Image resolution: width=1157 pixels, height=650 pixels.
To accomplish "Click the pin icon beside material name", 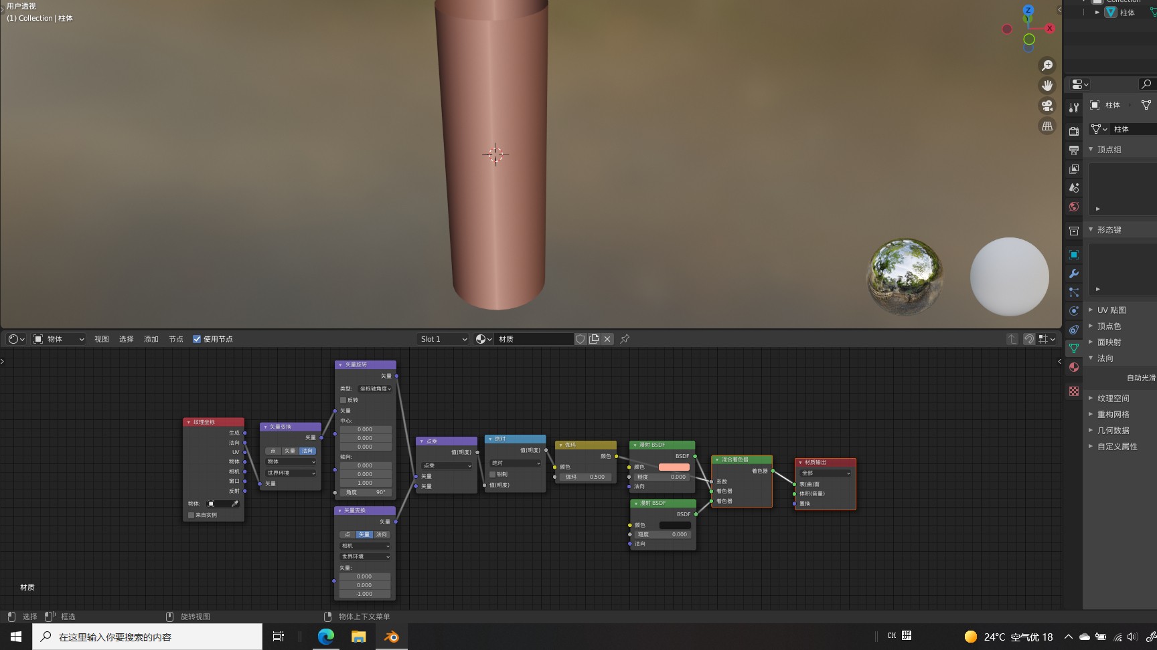I will click(625, 339).
